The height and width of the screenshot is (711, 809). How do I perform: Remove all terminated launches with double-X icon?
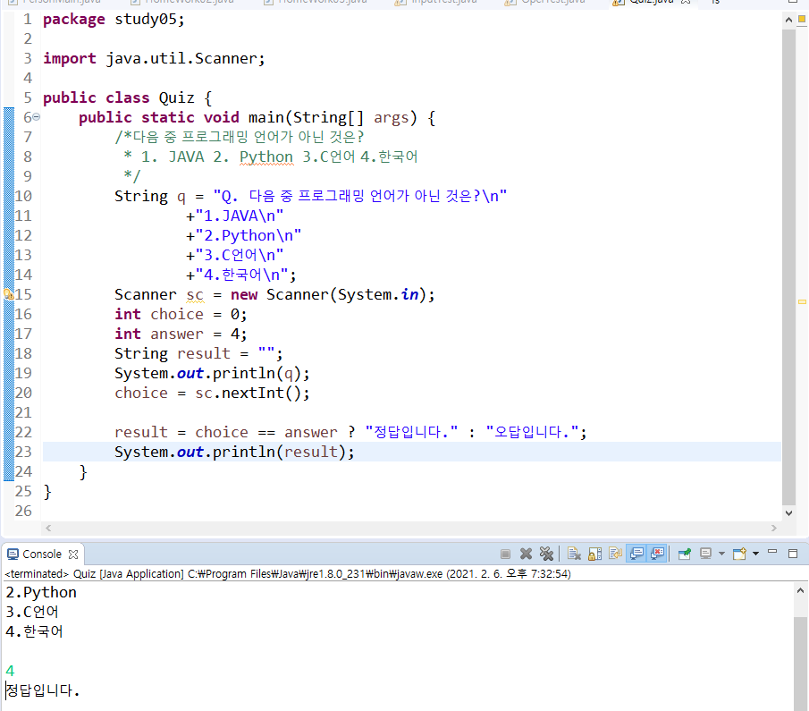pyautogui.click(x=546, y=554)
